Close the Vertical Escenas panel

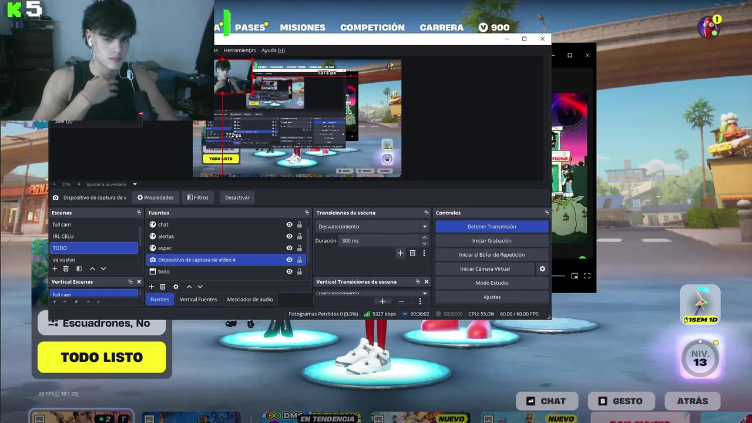(x=139, y=281)
